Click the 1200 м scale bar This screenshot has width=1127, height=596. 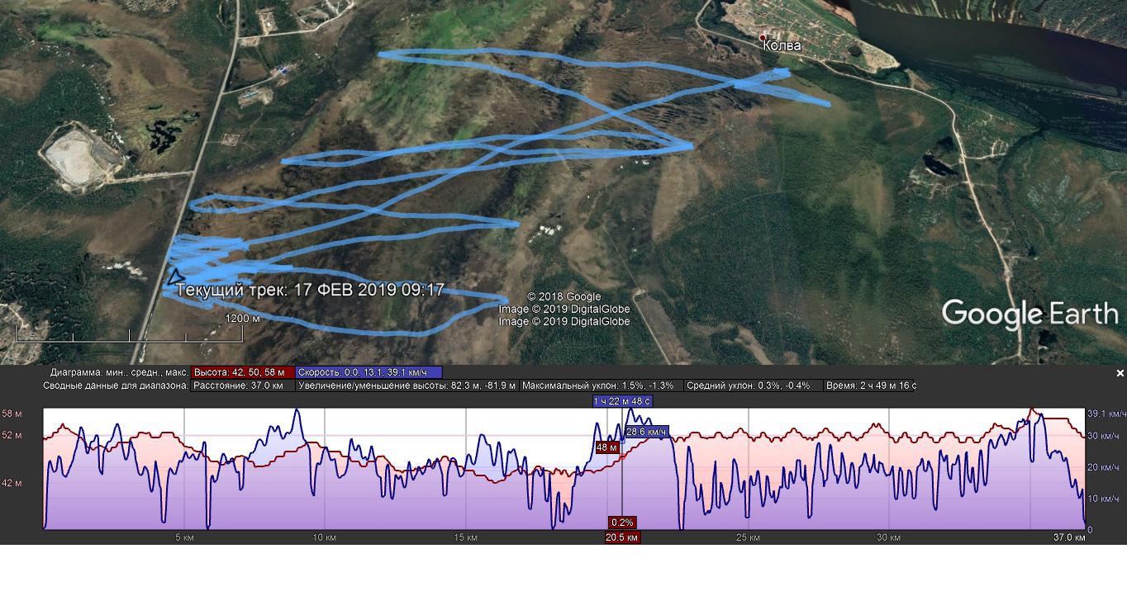click(130, 334)
